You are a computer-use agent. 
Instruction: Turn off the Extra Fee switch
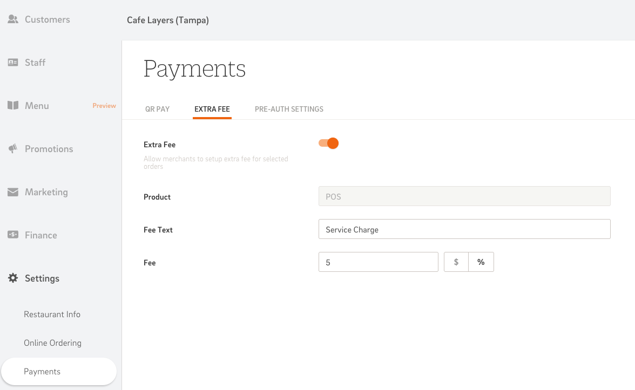[x=328, y=143]
